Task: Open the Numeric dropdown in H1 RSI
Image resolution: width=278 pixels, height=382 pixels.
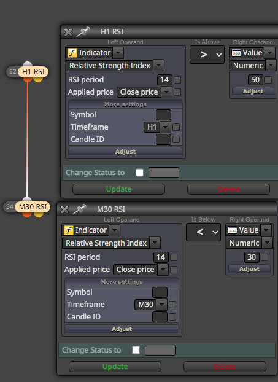Action: tap(271, 66)
